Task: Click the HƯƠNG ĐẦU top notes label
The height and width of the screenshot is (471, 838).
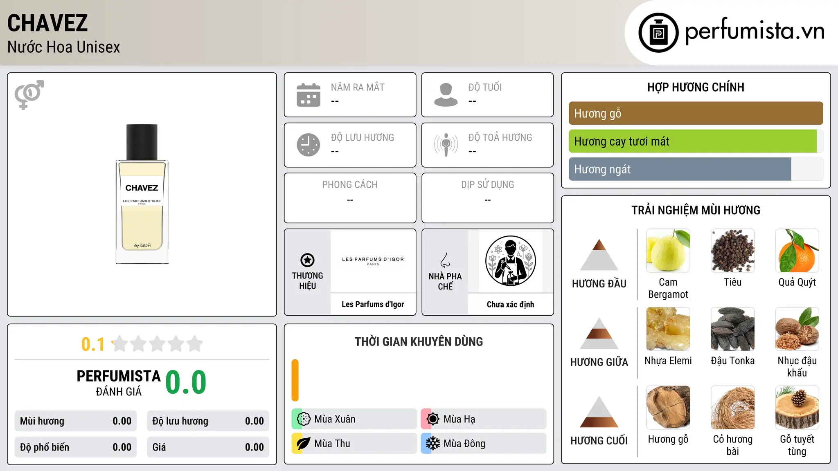Action: tap(599, 284)
